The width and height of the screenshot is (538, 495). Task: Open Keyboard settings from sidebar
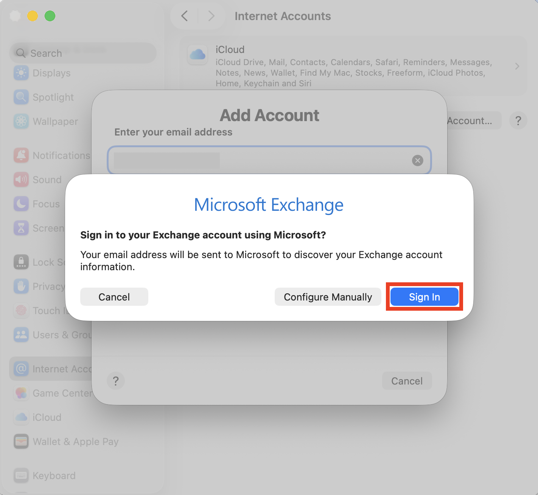click(x=21, y=475)
